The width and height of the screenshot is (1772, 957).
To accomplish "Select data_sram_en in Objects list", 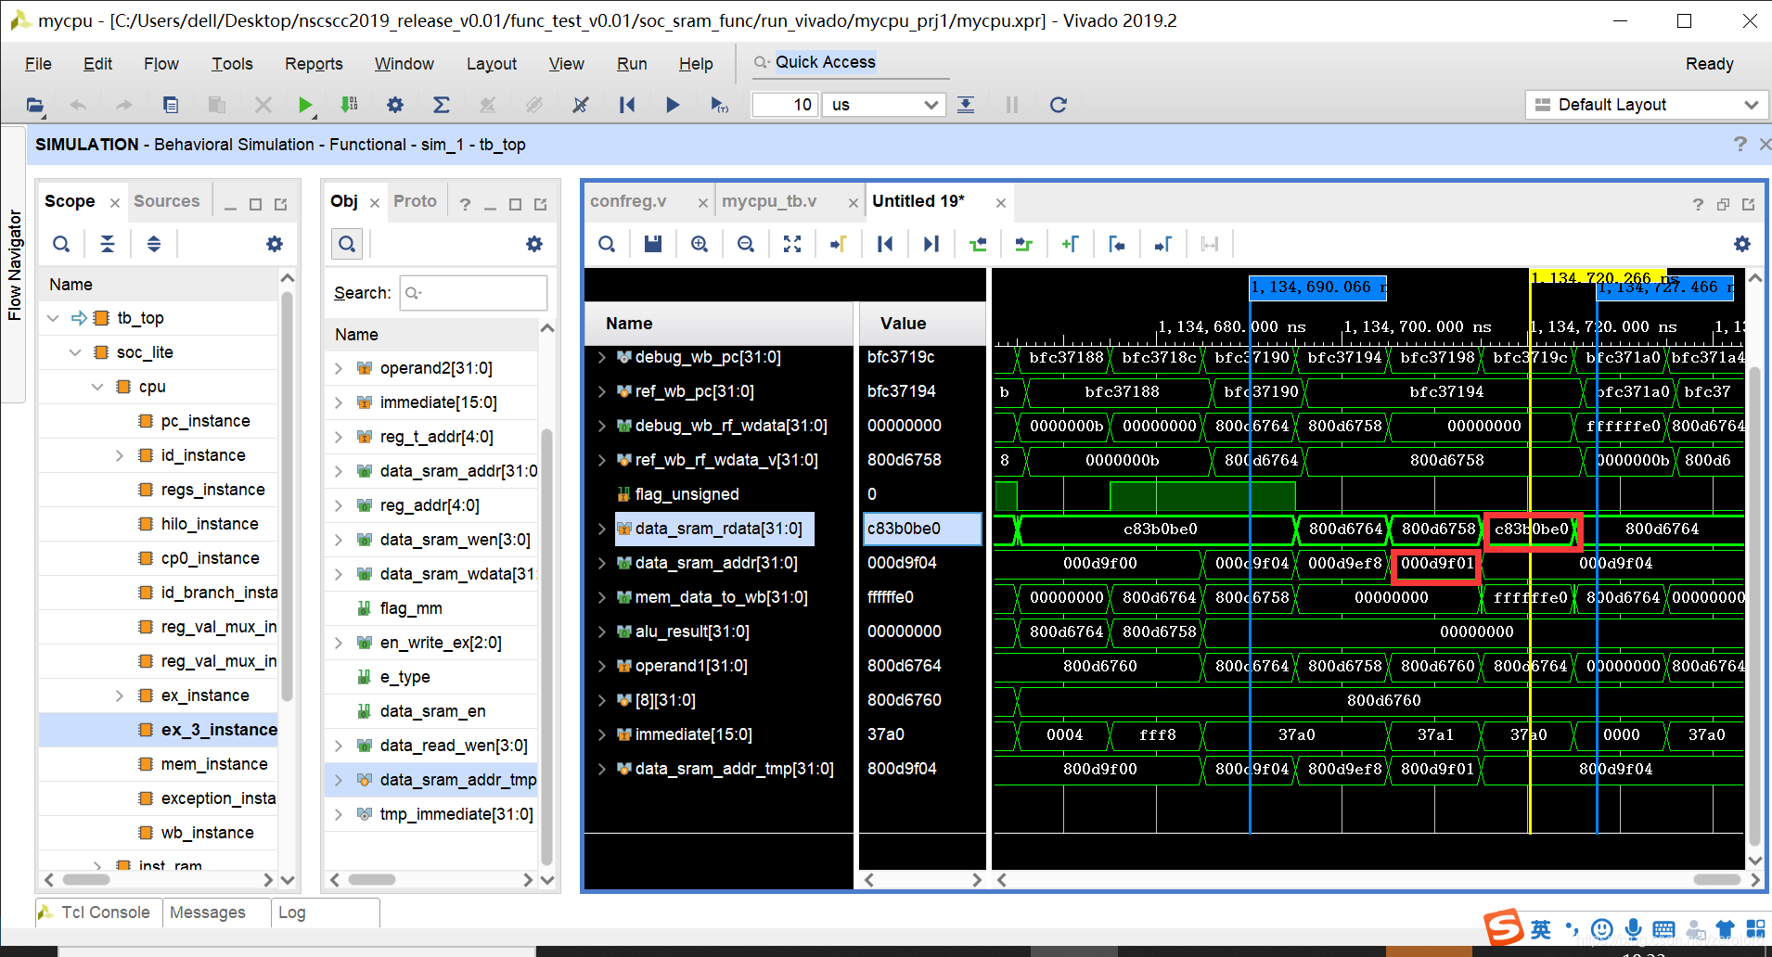I will coord(433,711).
